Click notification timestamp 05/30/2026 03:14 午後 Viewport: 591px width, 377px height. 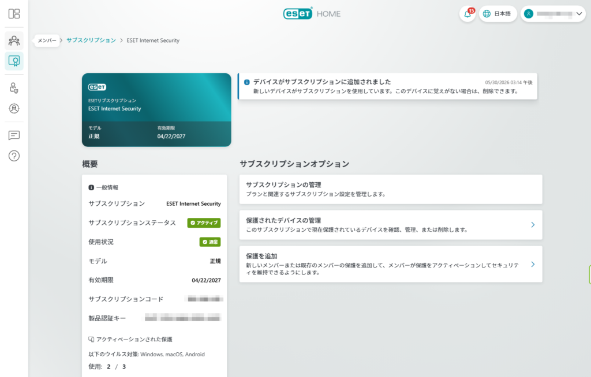tap(508, 82)
